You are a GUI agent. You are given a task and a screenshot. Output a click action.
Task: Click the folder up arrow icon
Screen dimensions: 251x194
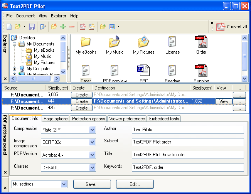103,27
